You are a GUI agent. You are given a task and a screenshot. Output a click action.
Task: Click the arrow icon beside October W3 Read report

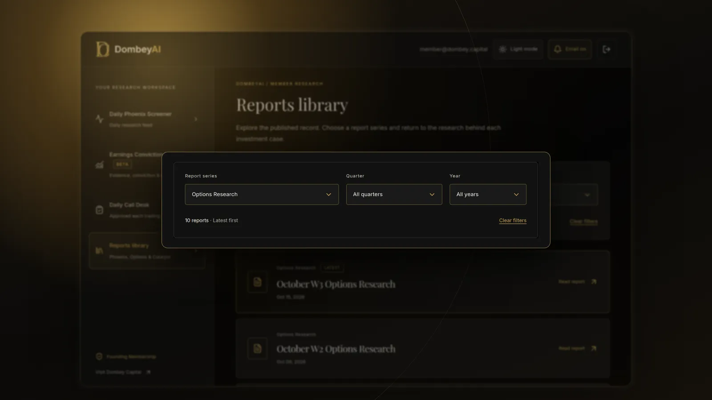click(594, 282)
